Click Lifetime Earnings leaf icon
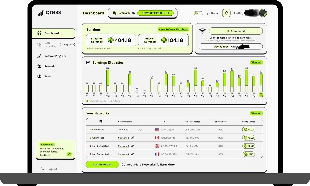 111,40
